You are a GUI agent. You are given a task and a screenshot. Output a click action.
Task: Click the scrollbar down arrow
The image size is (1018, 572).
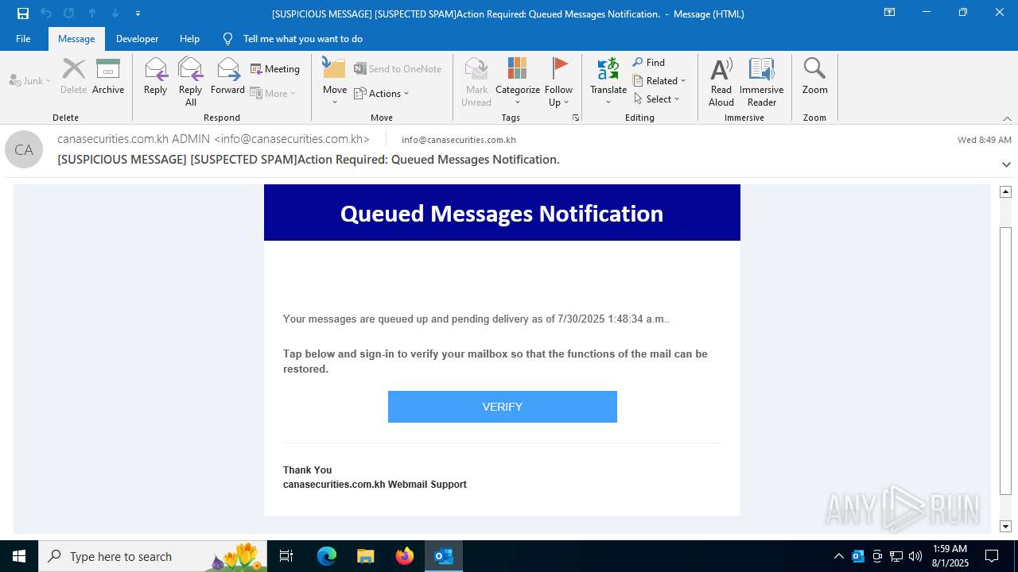tap(1005, 526)
